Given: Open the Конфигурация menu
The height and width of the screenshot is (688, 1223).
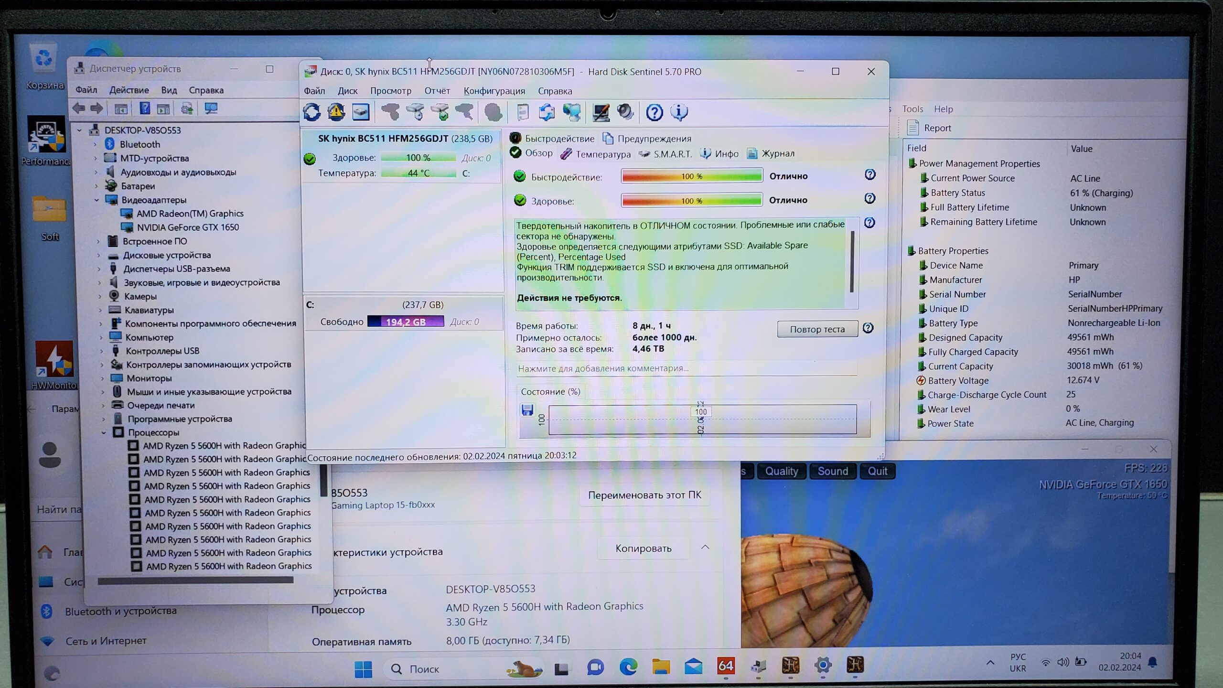Looking at the screenshot, I should [494, 91].
